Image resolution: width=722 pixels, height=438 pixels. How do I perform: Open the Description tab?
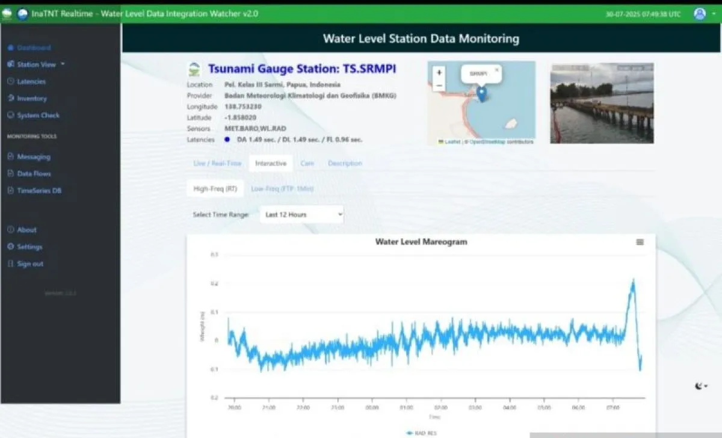point(344,163)
